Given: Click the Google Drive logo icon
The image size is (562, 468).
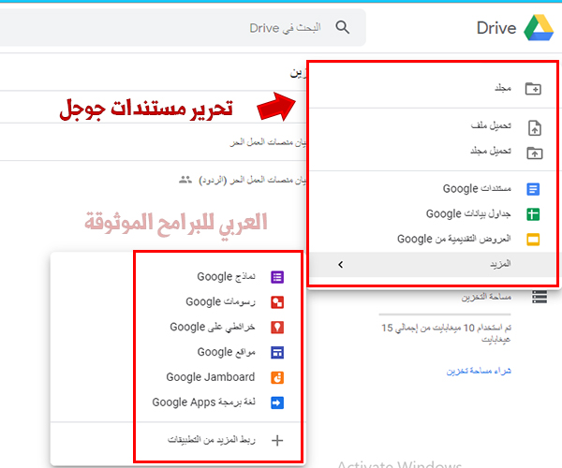Looking at the screenshot, I should 539,27.
